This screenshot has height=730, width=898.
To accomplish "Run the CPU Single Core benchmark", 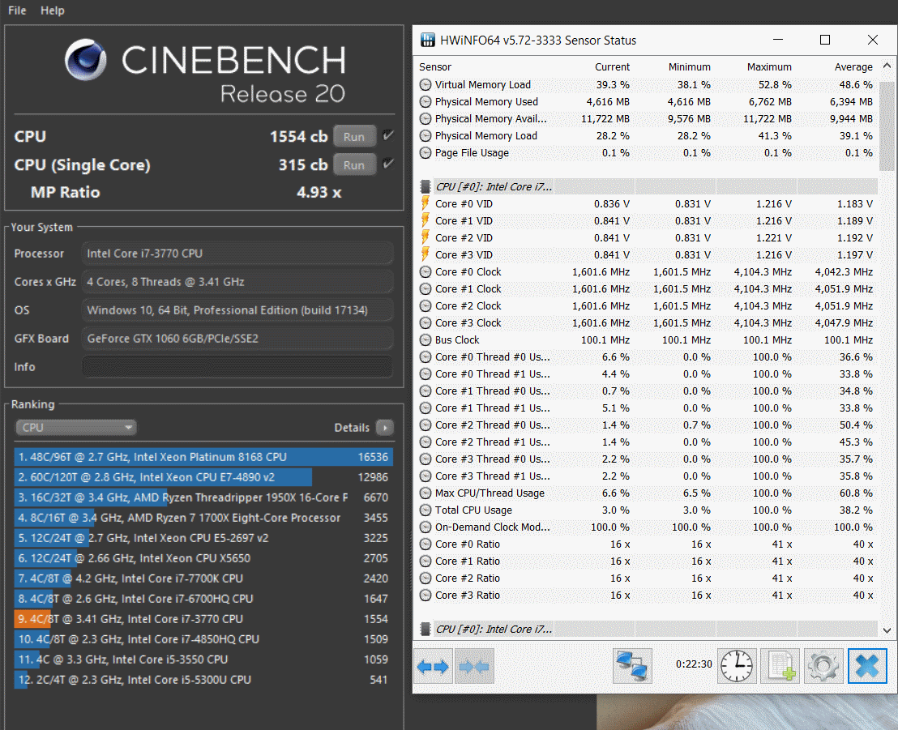I will [x=354, y=165].
